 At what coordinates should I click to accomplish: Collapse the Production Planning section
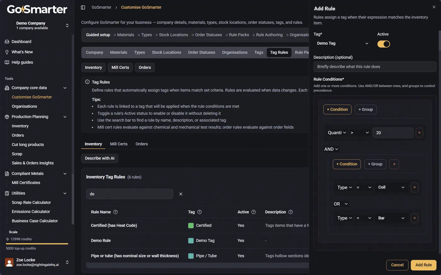tap(65, 117)
